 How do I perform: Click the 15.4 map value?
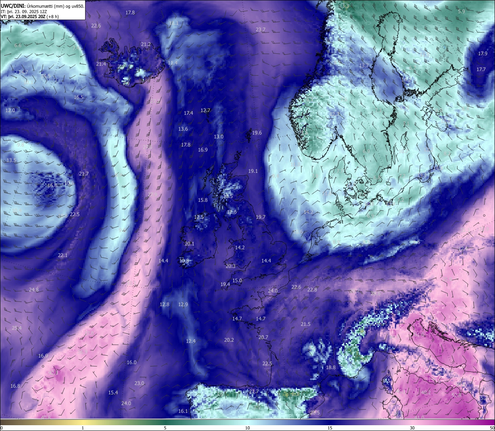[x=113, y=393]
